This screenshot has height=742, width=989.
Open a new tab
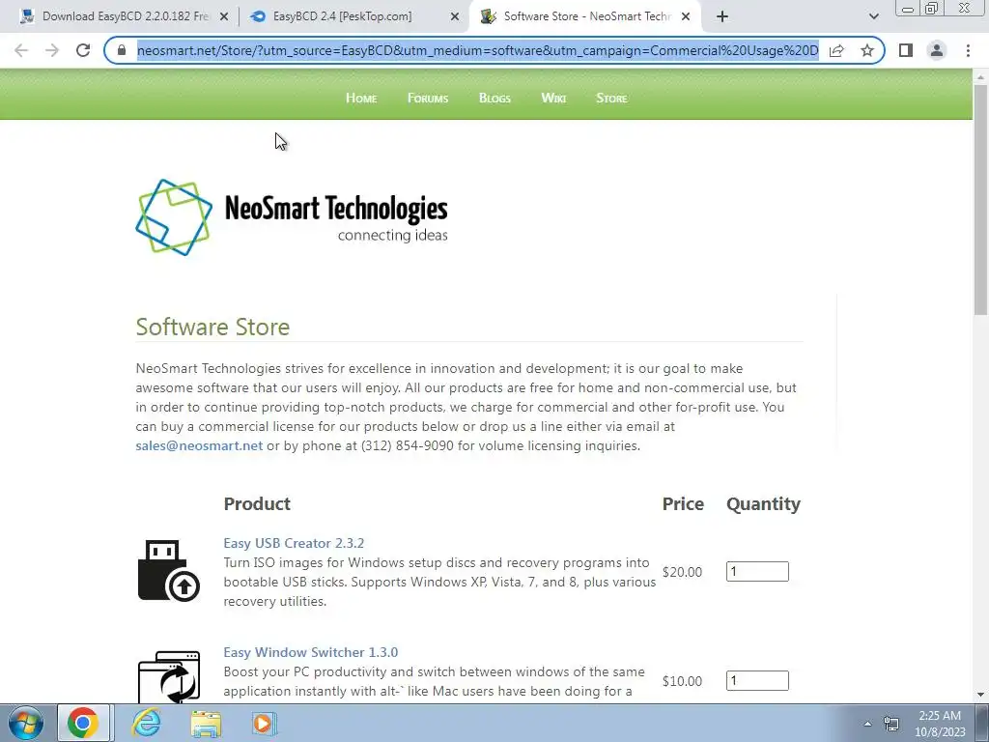[x=722, y=16]
